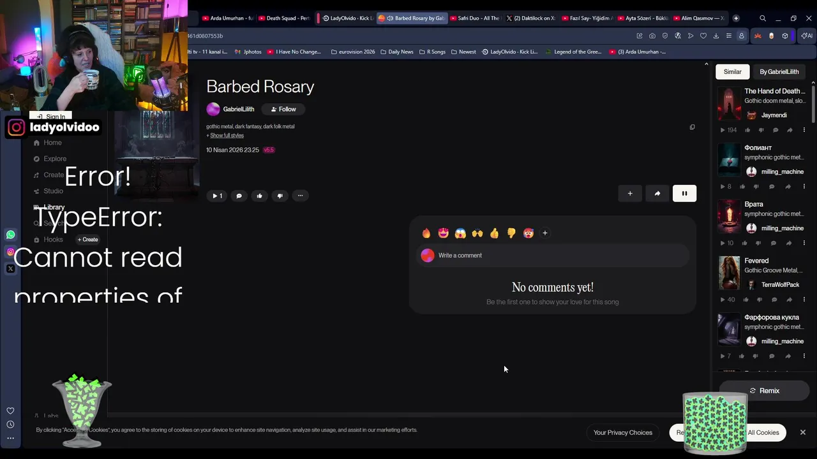
Task: Open Фарфорова кукла song thumbnail
Action: (729, 329)
